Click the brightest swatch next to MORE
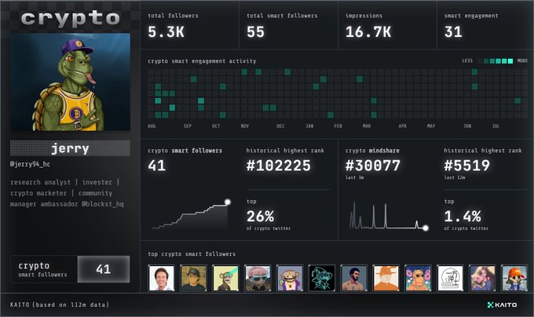534x317 pixels. coord(510,61)
